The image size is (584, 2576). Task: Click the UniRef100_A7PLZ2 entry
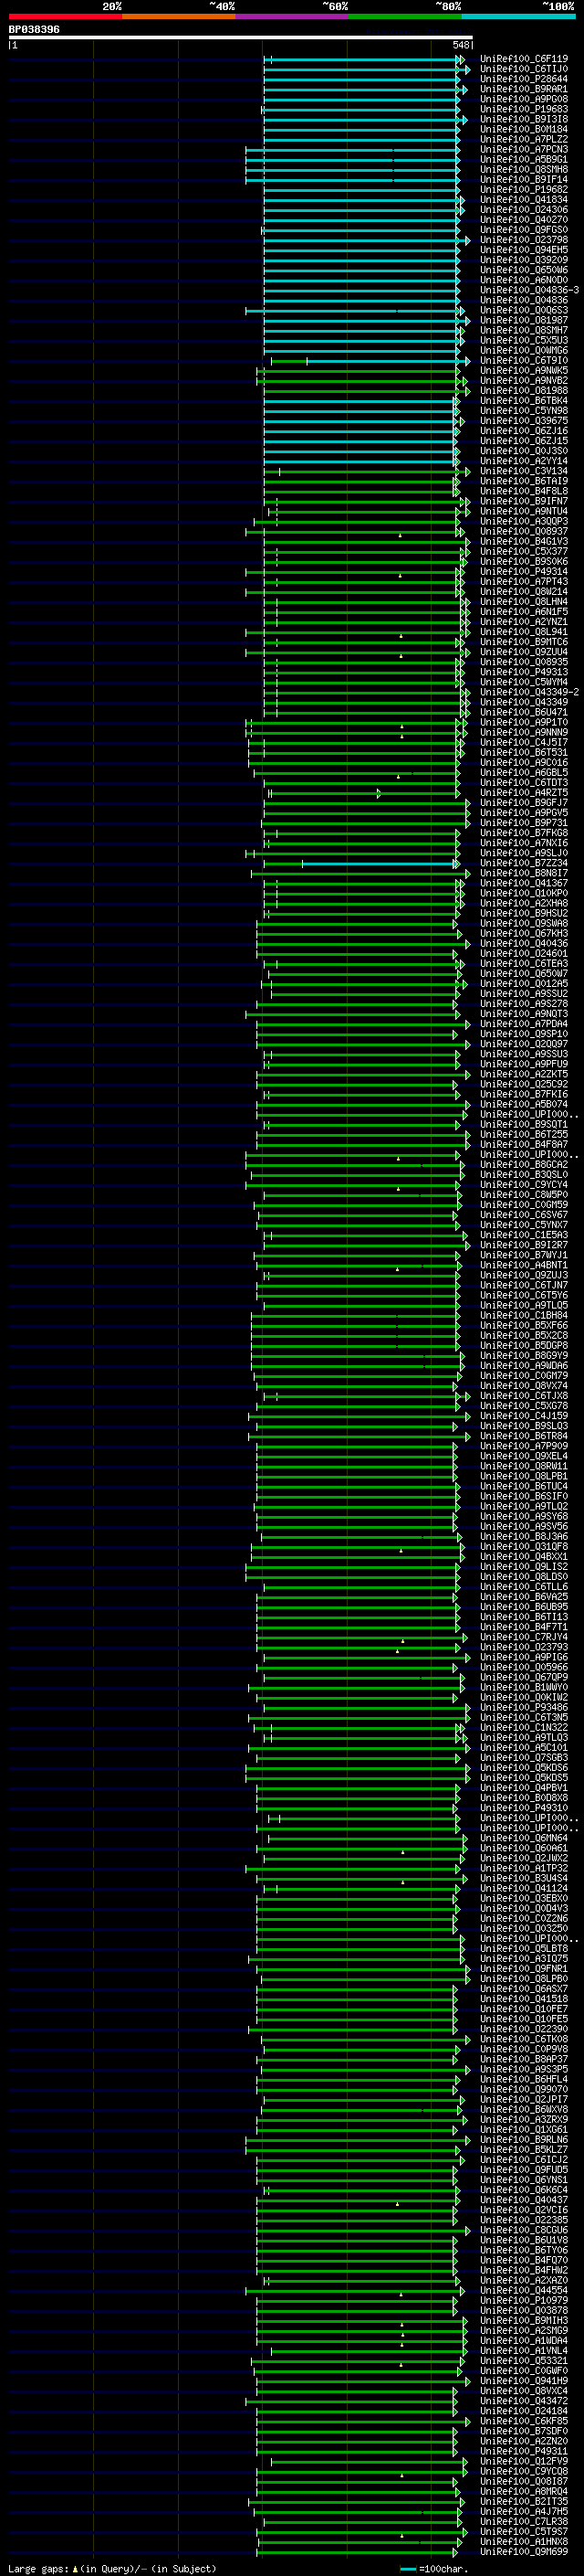coord(524,139)
